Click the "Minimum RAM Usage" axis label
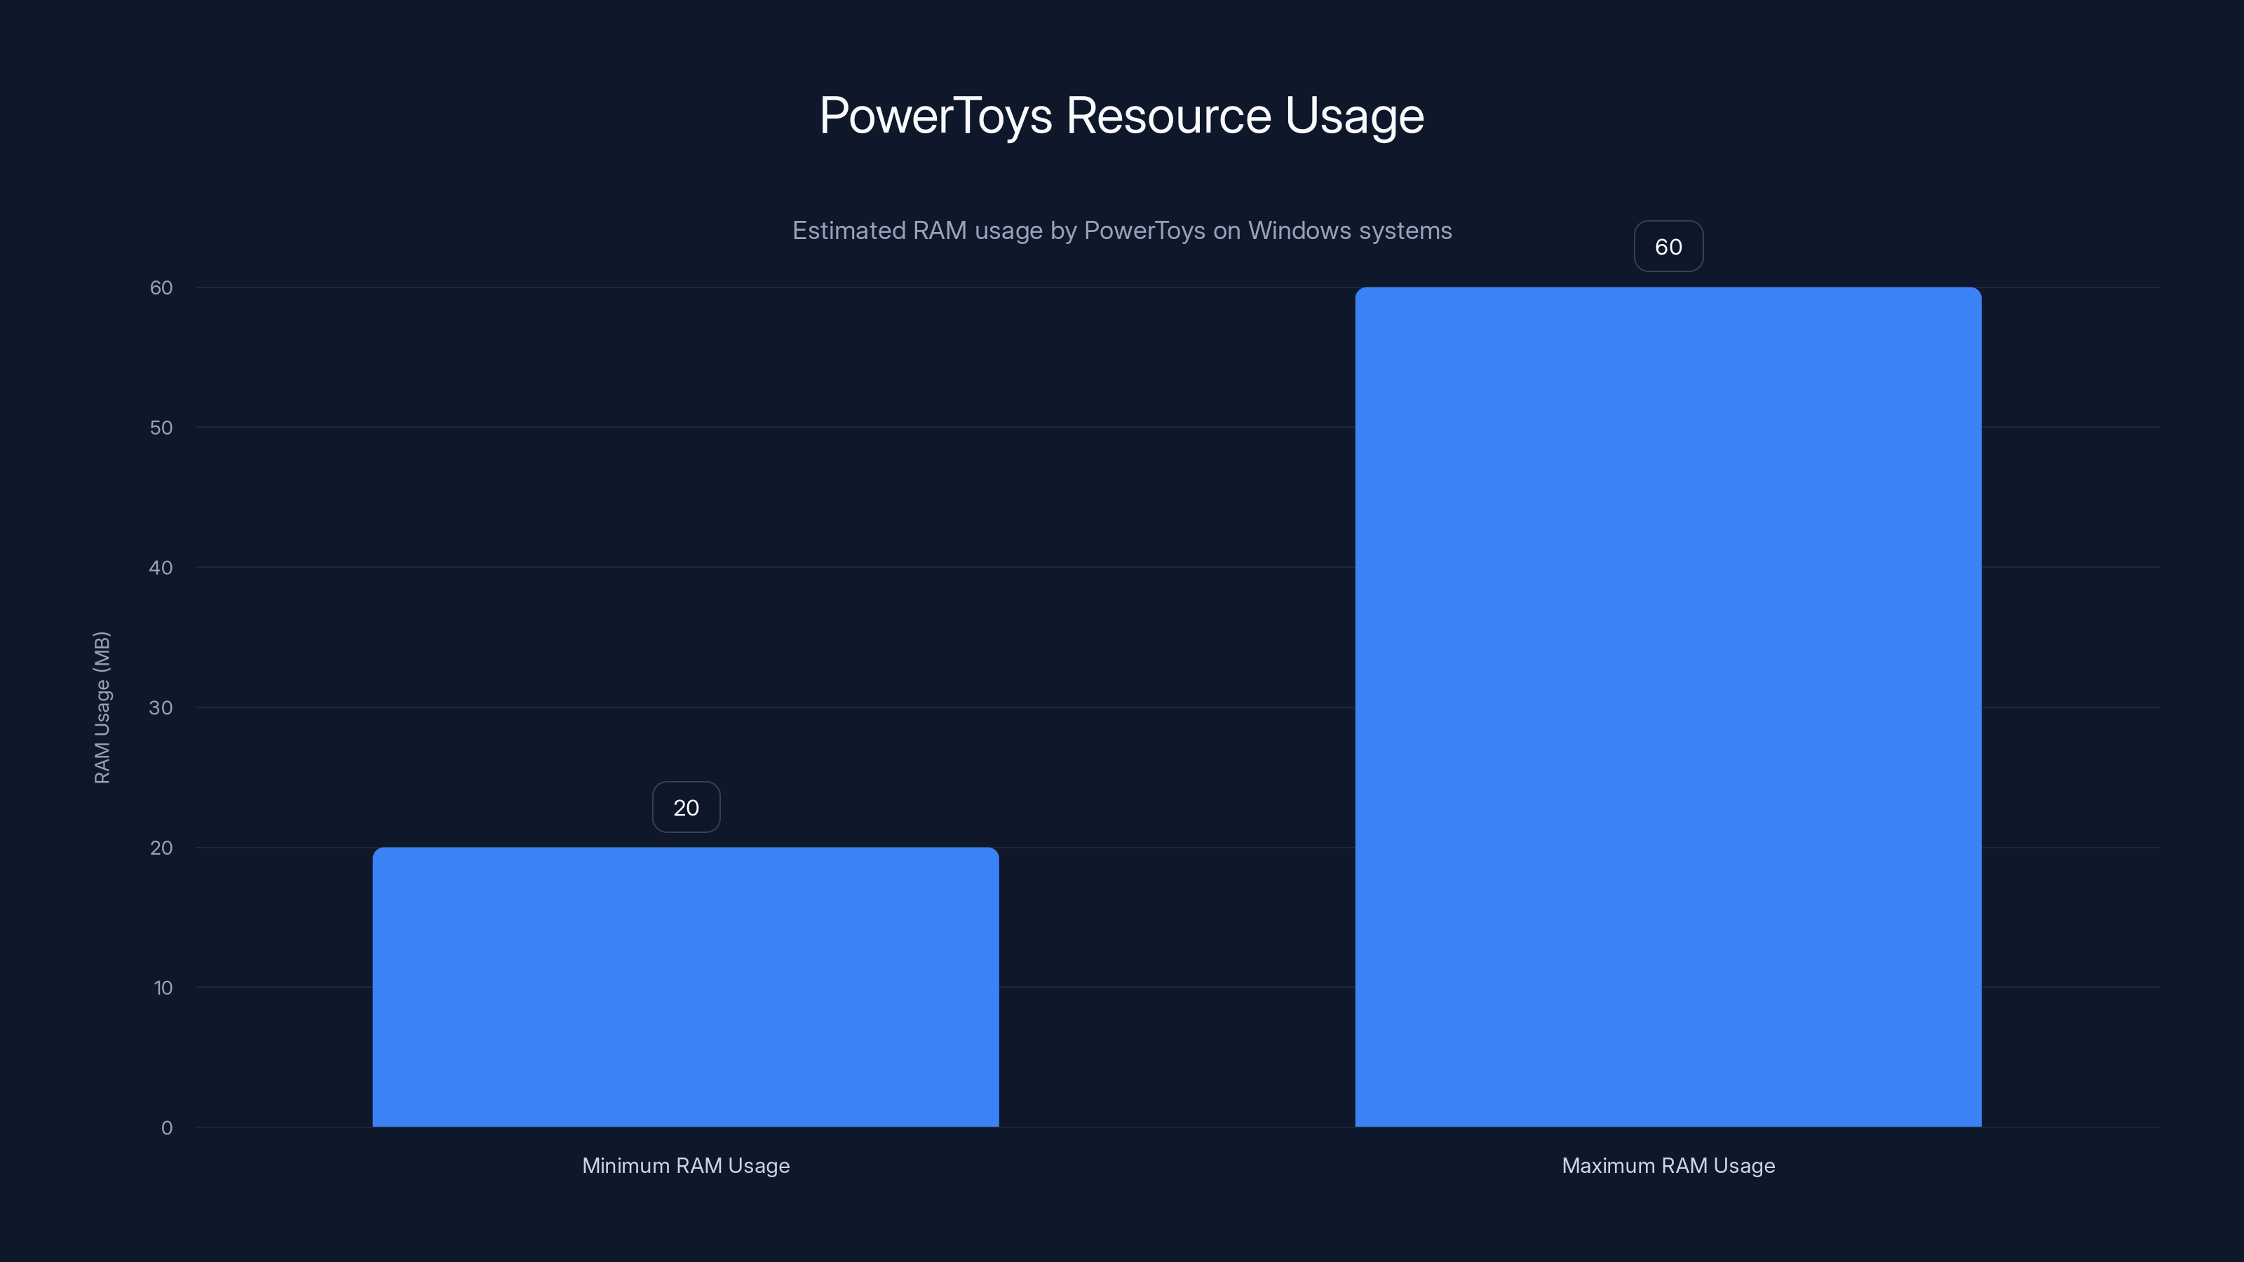 [686, 1165]
